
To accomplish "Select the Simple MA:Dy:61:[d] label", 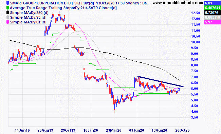I will tap(28, 22).
